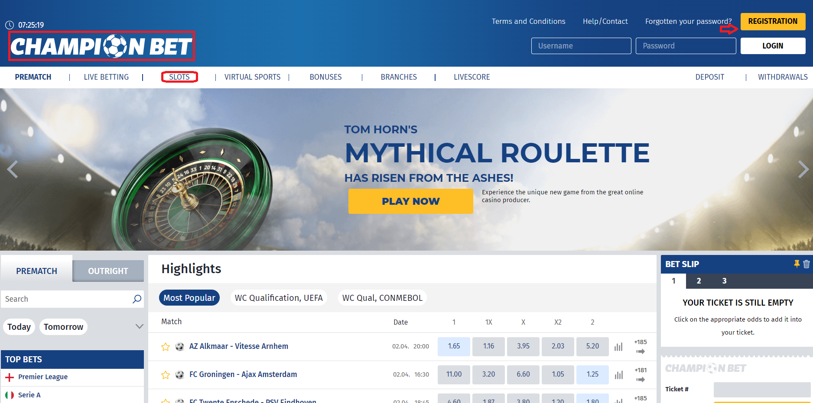Pick 1X odds 3.20 Groningen match
Image resolution: width=813 pixels, height=403 pixels.
click(x=488, y=374)
